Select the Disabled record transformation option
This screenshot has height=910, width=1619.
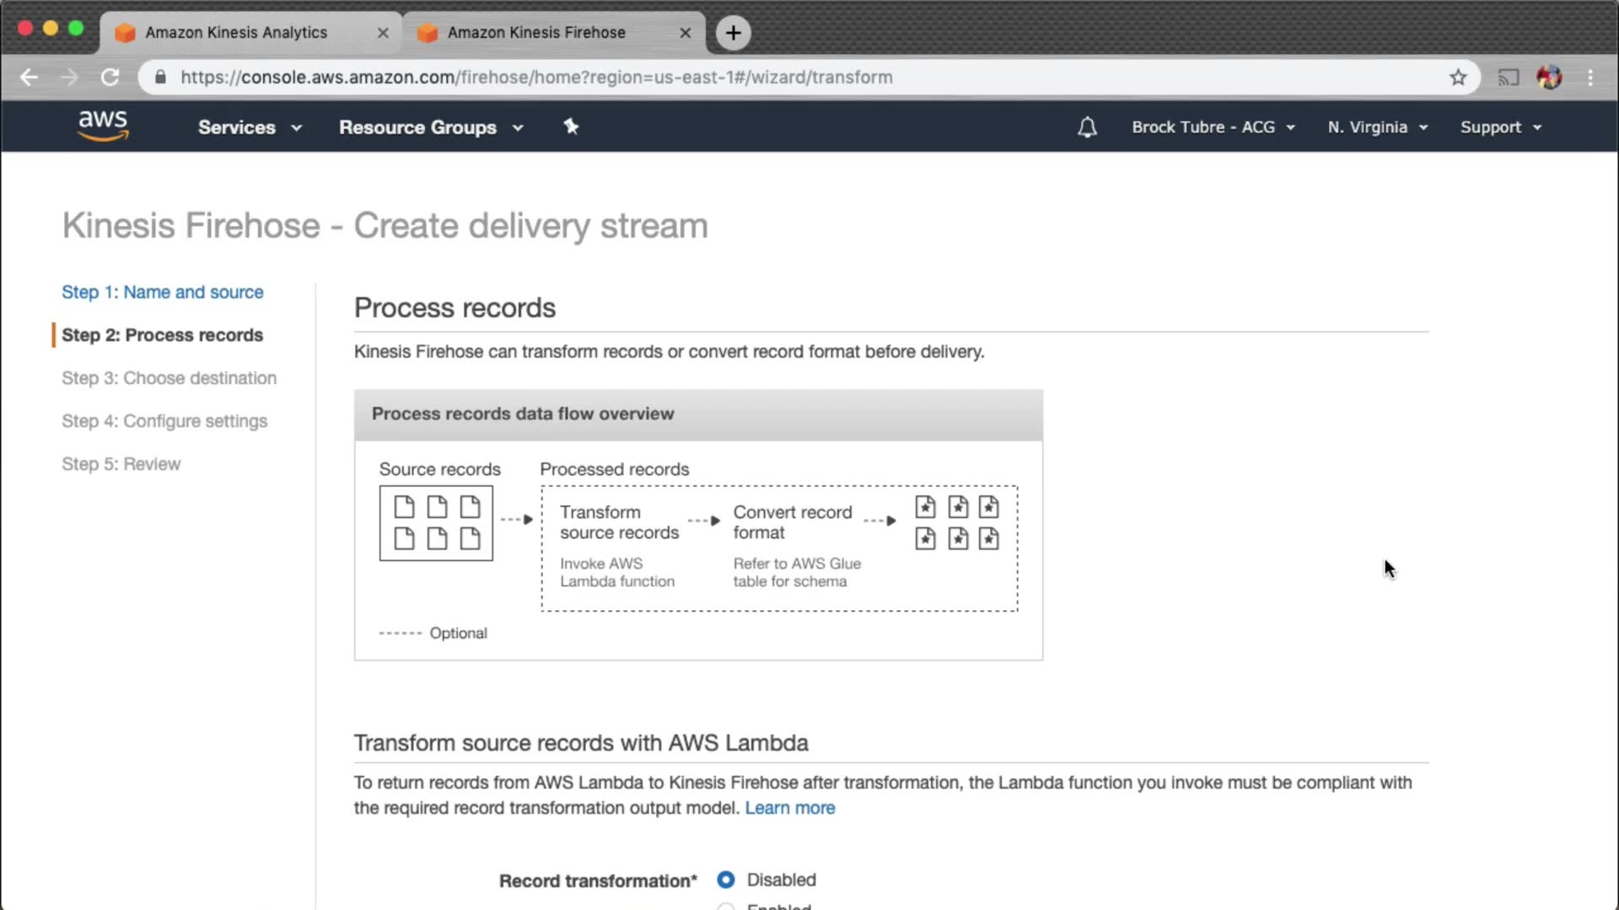point(725,880)
